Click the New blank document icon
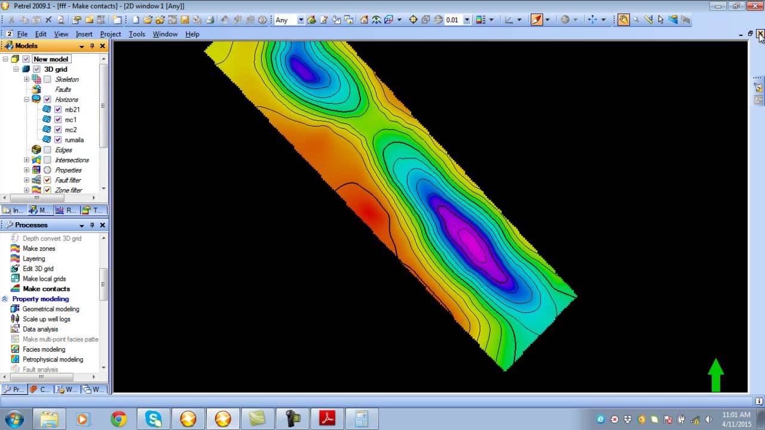This screenshot has width=765, height=430. pos(136,20)
